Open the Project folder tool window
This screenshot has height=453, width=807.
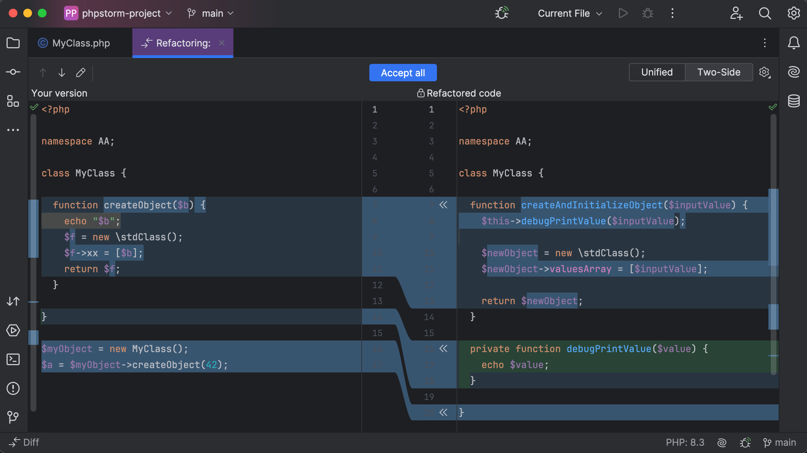click(x=13, y=43)
